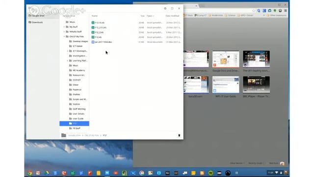The width and height of the screenshot is (314, 177).
Task: Select the Y12_2.xls spreadsheet file
Action: click(136, 32)
